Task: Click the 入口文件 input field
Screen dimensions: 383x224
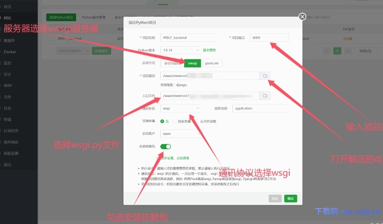Action: point(210,96)
